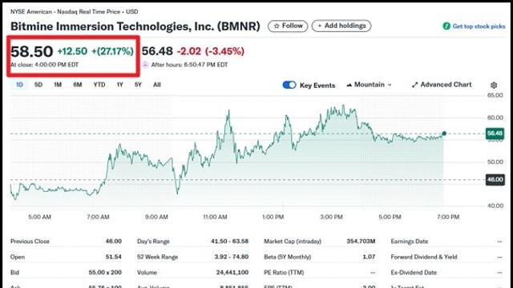
Task: Click the last price dot on chart
Action: coord(444,134)
